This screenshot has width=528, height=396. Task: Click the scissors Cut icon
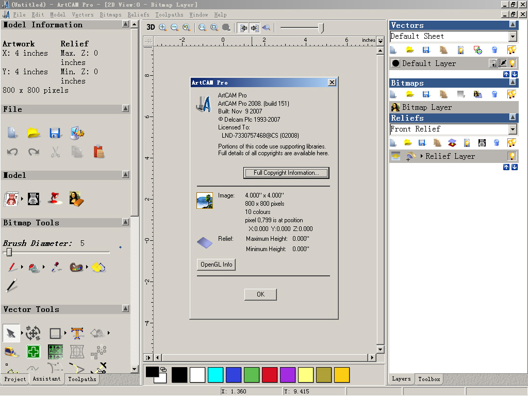pyautogui.click(x=55, y=152)
